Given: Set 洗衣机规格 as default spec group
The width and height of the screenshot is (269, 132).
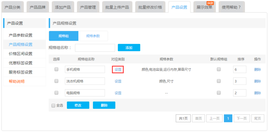Looking at the screenshot, I should [x=219, y=81].
